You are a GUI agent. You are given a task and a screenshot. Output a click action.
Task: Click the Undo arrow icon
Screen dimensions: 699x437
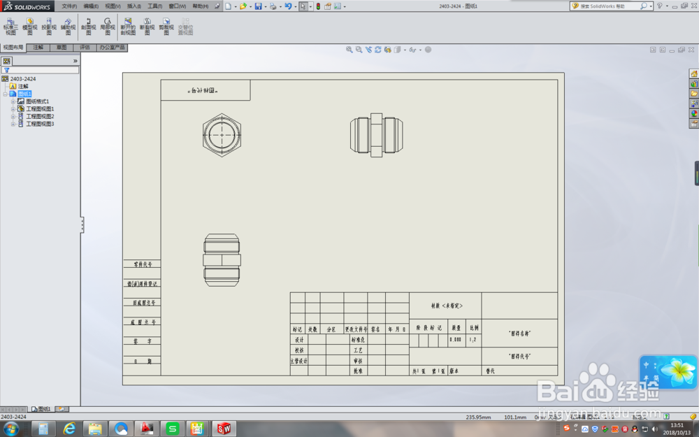click(x=288, y=6)
